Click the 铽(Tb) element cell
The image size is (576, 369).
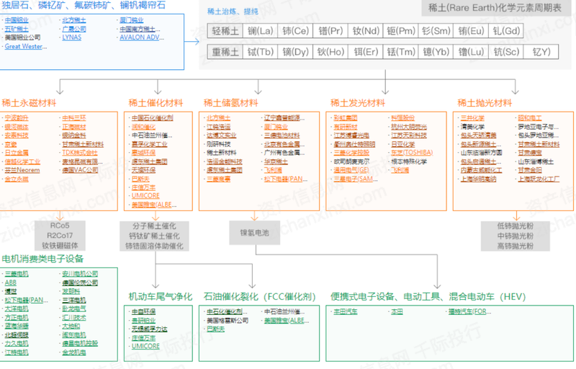click(261, 52)
